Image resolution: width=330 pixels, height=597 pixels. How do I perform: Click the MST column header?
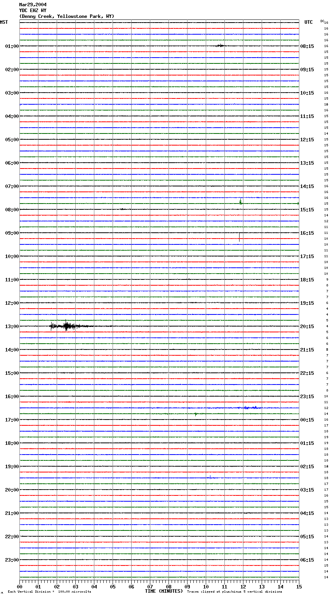[x=4, y=22]
